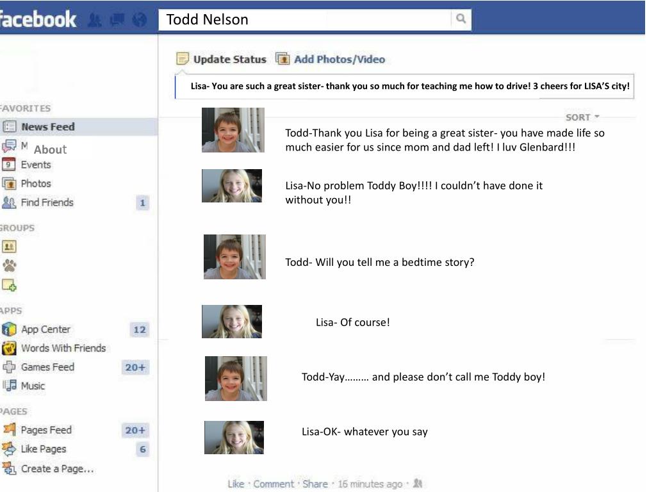The image size is (656, 492).
Task: Click Add Photos/Video photo icon
Action: pyautogui.click(x=283, y=59)
